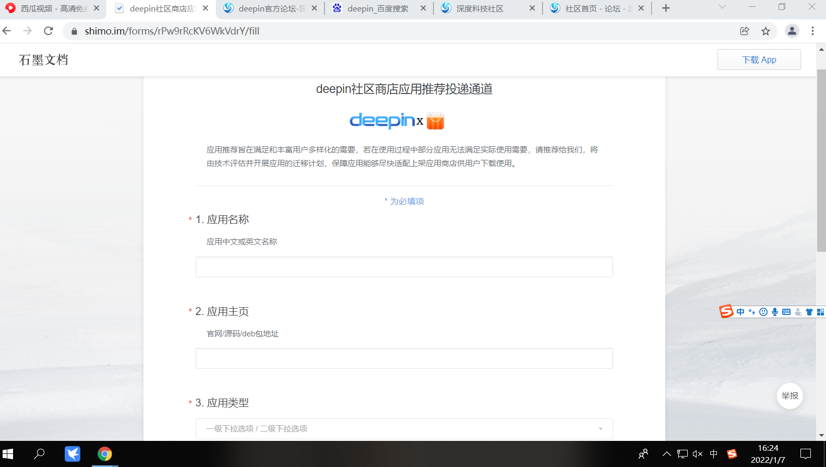
Task: Click the muted volume tray icon
Action: click(x=698, y=454)
